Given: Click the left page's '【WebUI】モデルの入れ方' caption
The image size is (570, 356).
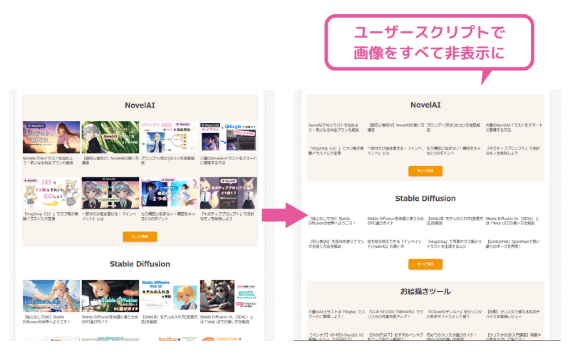Looking at the screenshot, I should coord(170,319).
